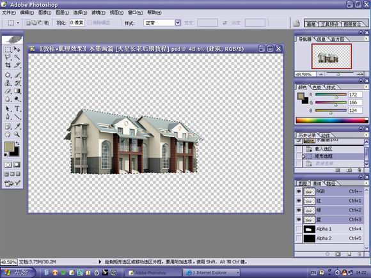Select the Type tool
This screenshot has height=278, width=371.
(x=17, y=109)
